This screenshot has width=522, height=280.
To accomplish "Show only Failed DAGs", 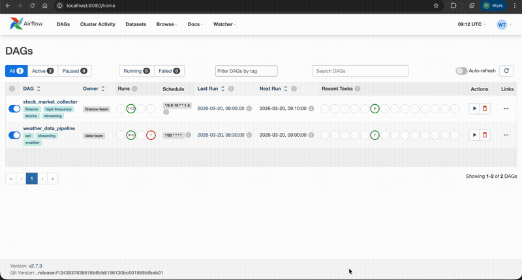I will coord(169,71).
